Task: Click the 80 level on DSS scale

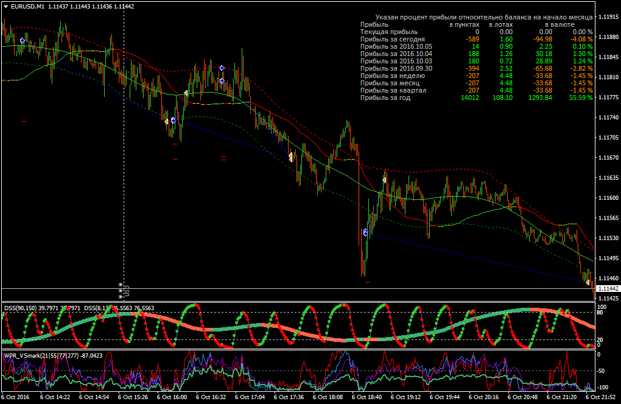Action: pos(600,313)
